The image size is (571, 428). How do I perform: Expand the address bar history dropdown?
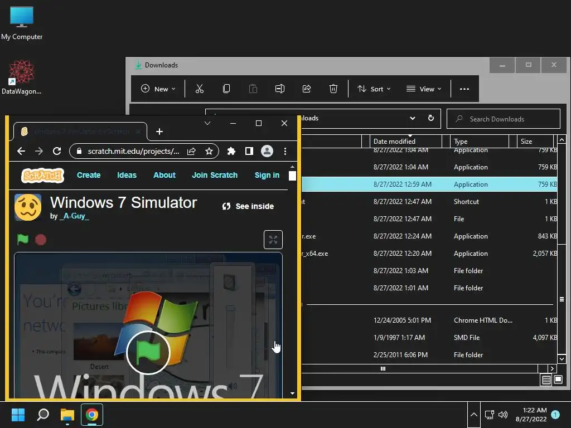click(412, 118)
